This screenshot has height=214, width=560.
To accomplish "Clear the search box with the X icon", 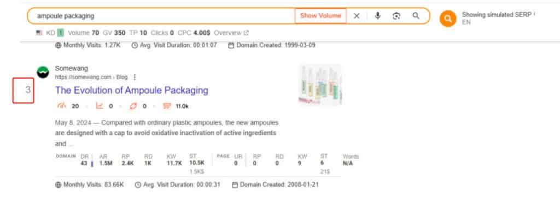I will click(x=357, y=16).
